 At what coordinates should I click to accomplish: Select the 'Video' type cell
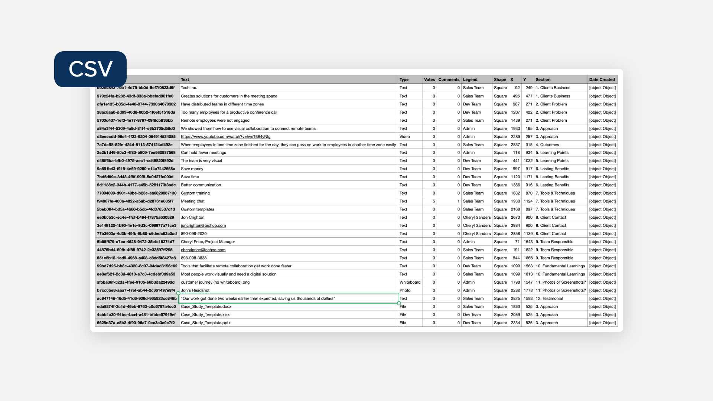410,137
